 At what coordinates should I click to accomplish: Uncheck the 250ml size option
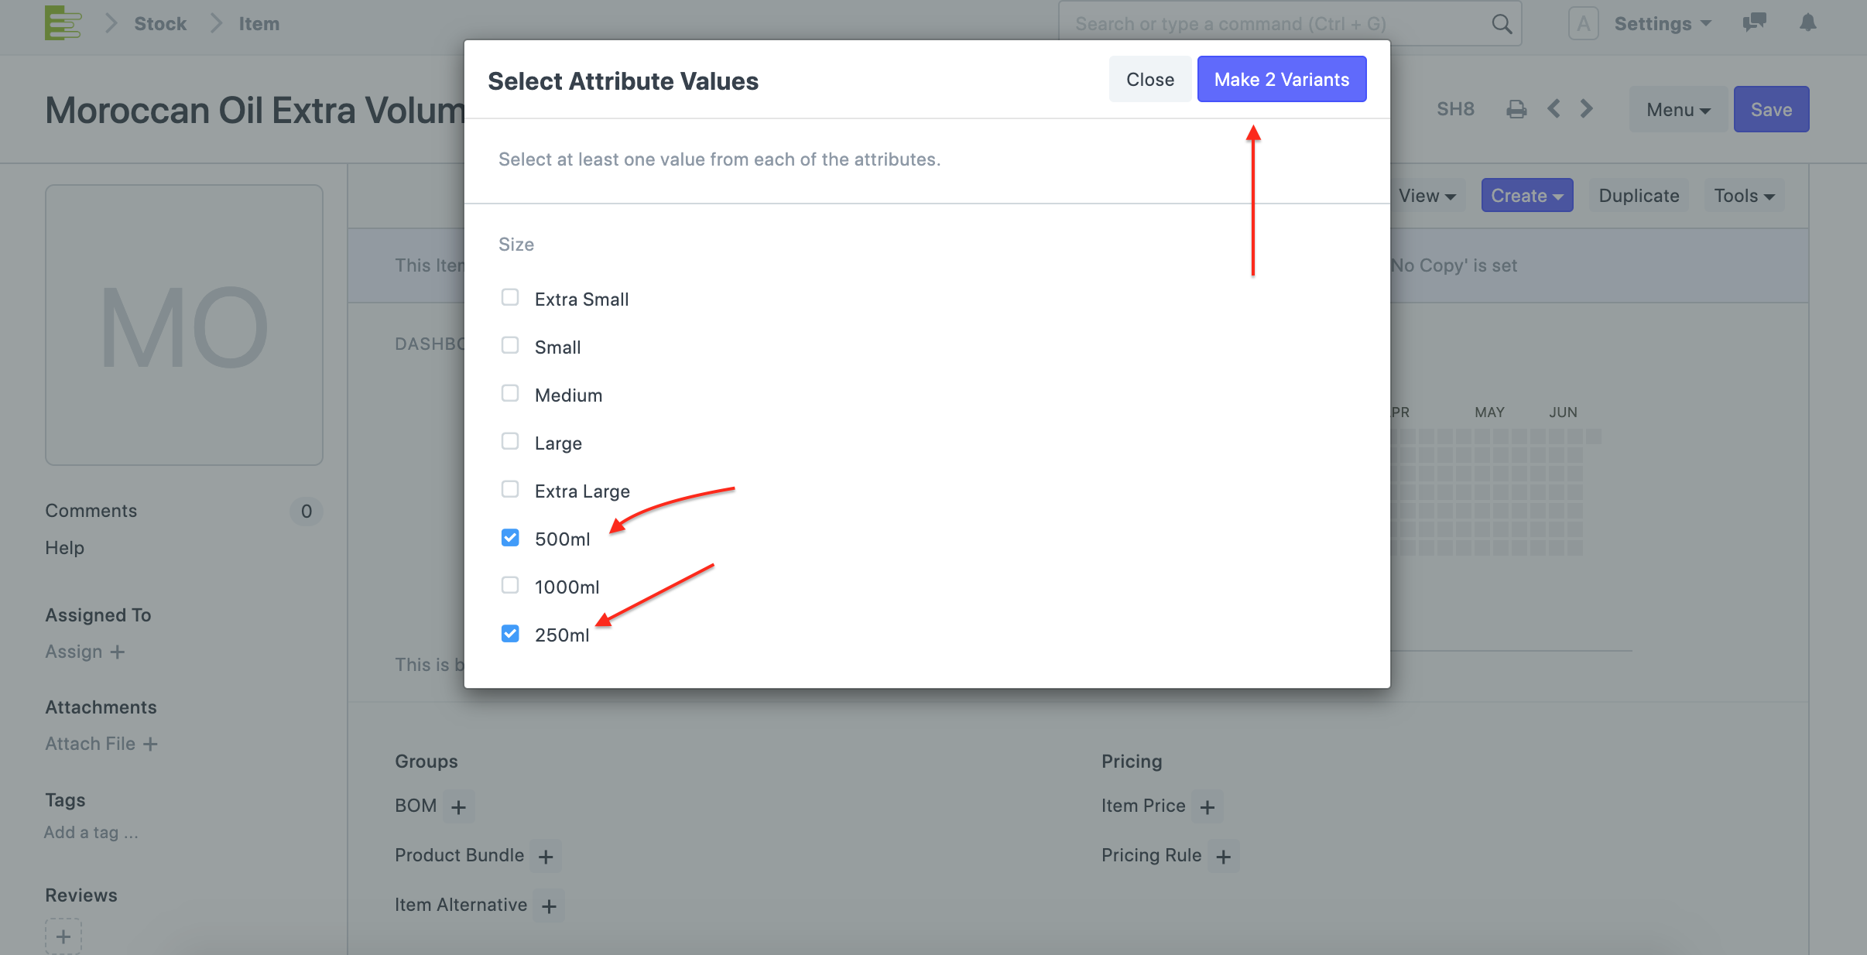click(510, 634)
